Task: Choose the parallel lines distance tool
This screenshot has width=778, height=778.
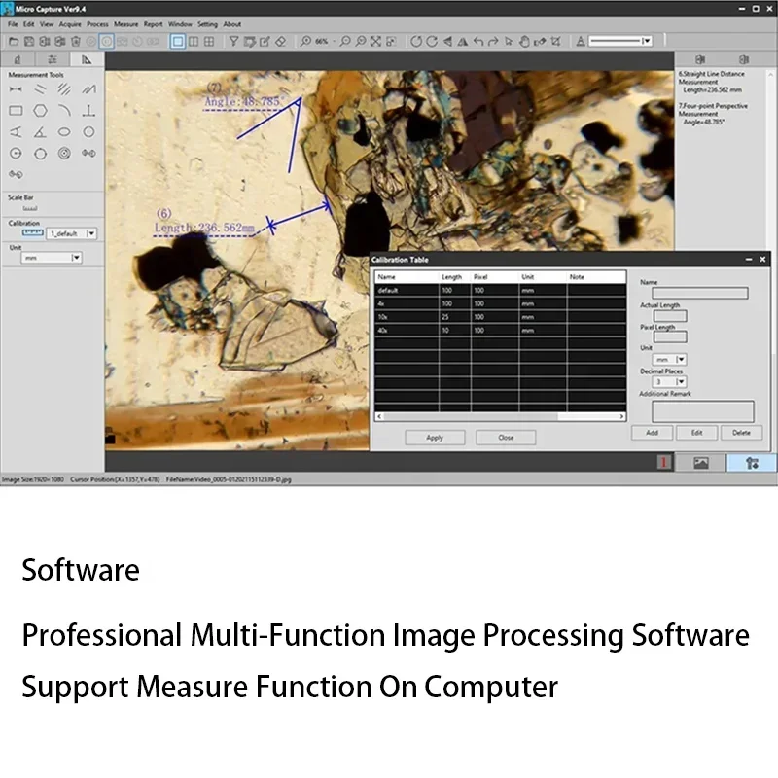Action: click(40, 89)
